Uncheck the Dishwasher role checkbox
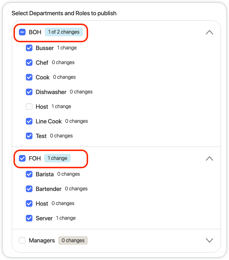Image resolution: width=229 pixels, height=260 pixels. 29,92
